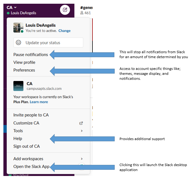Select Pause notifications menu item
The image size is (191, 180).
pos(31,55)
